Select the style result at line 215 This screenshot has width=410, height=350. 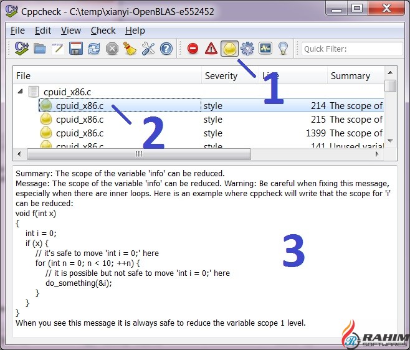(211, 120)
